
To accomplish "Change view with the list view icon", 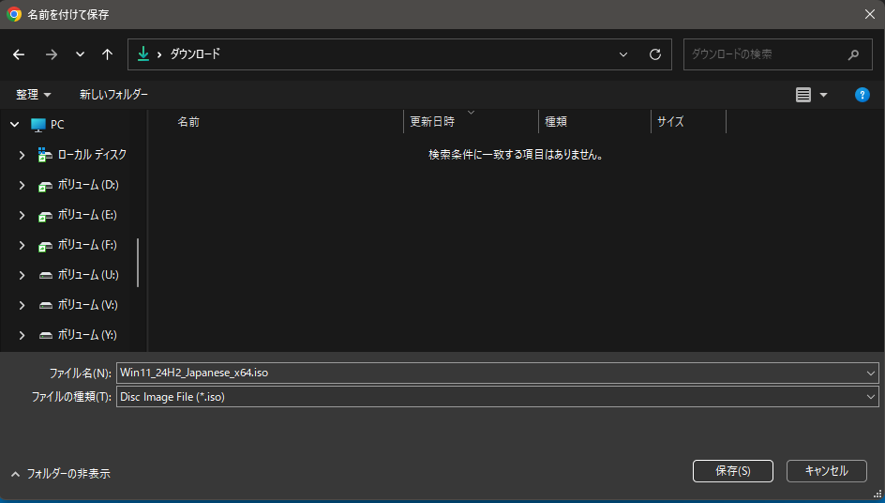I will pos(803,95).
